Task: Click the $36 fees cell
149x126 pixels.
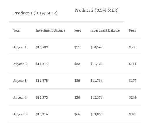Action: [77, 81]
